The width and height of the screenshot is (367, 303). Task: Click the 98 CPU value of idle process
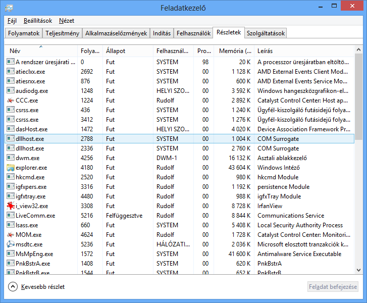coord(205,62)
